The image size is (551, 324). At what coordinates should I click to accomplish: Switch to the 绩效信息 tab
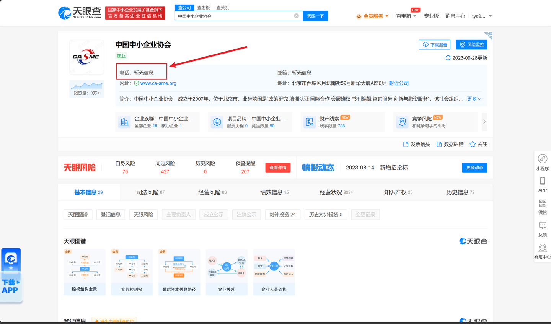coord(274,192)
